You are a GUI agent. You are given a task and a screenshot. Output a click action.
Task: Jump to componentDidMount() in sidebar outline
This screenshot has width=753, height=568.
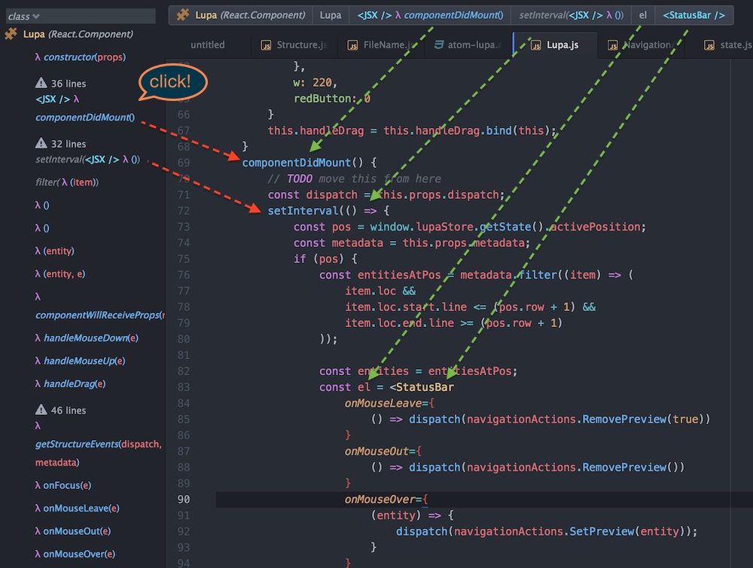(x=84, y=117)
